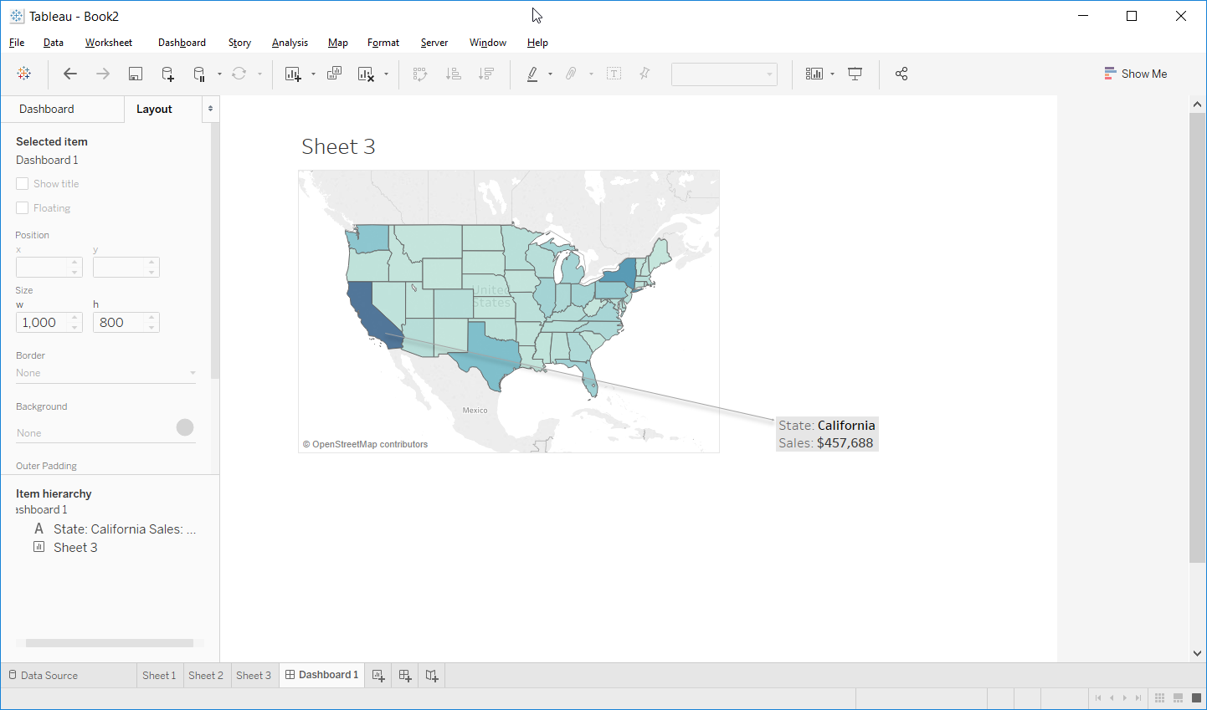The image size is (1207, 710).
Task: Click the New Data Source icon
Action: point(167,74)
